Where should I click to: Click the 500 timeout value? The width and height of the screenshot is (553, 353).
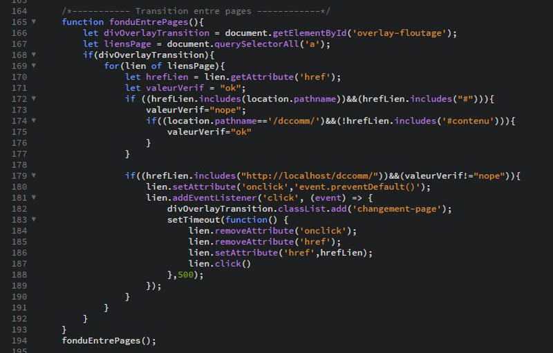pyautogui.click(x=185, y=275)
